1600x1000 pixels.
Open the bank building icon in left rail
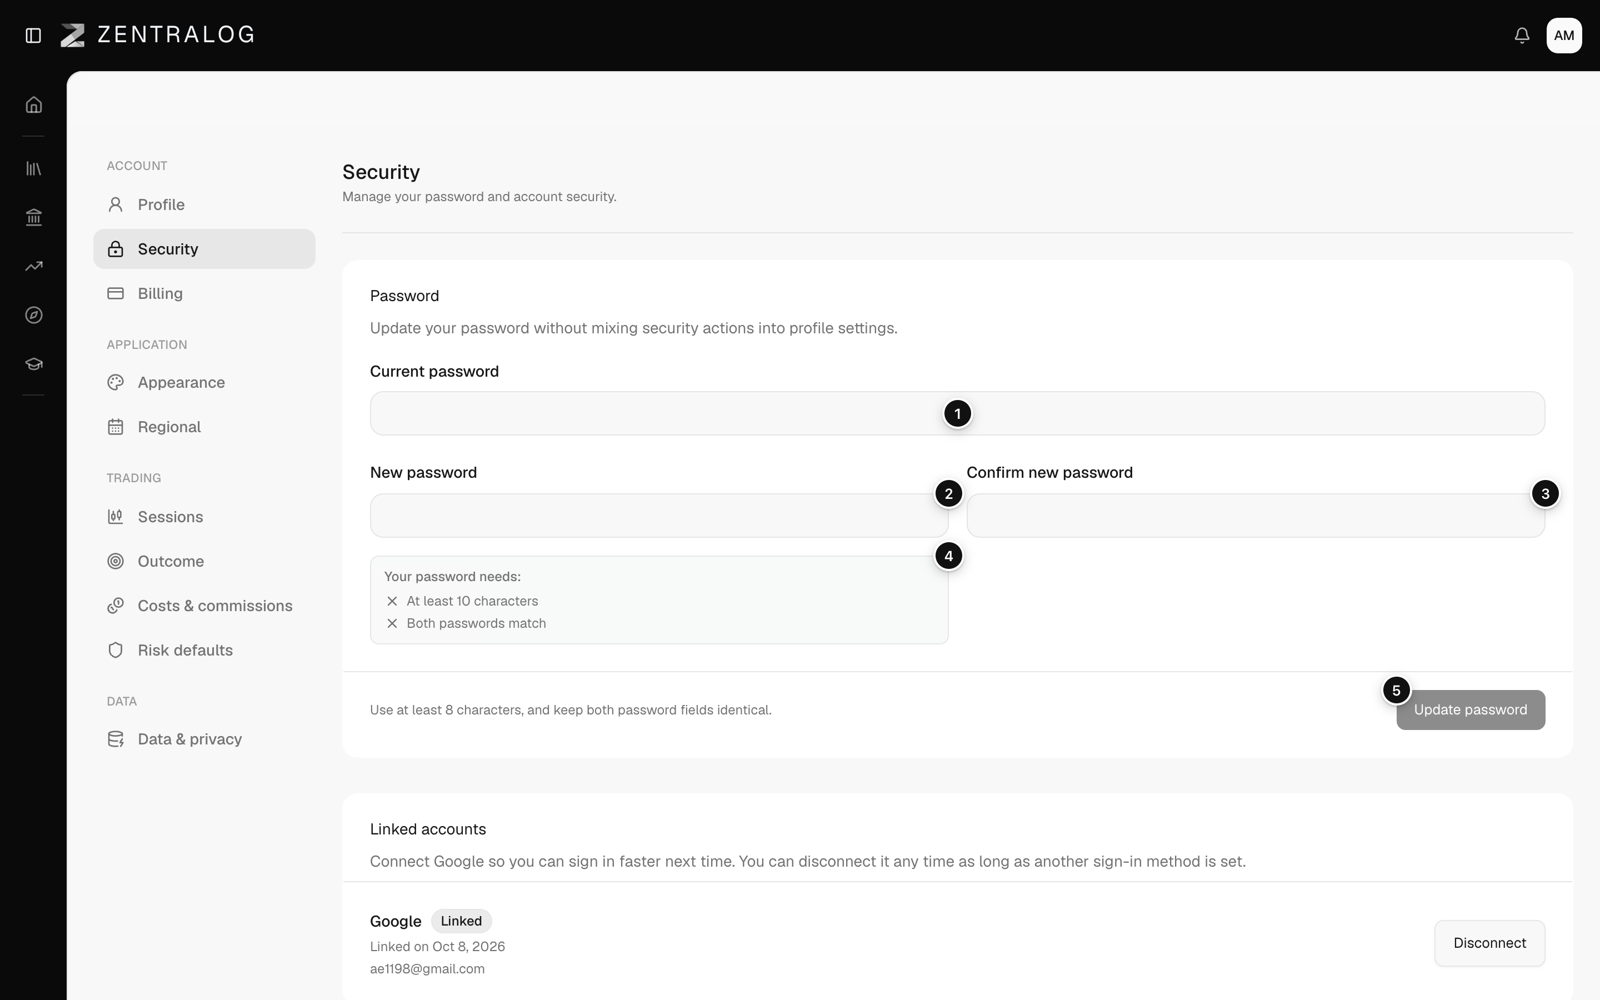click(34, 217)
